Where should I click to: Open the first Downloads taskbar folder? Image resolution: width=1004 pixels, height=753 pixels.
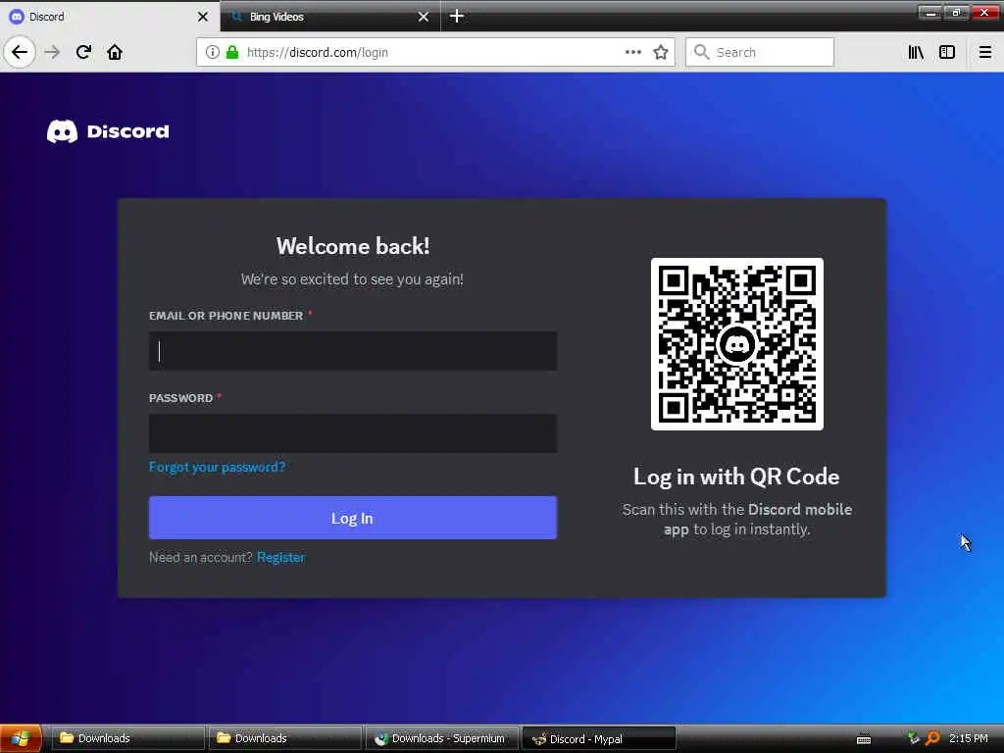127,738
